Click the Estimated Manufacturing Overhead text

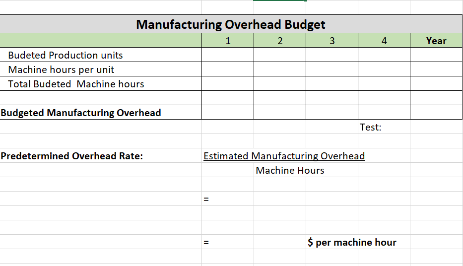(x=284, y=156)
